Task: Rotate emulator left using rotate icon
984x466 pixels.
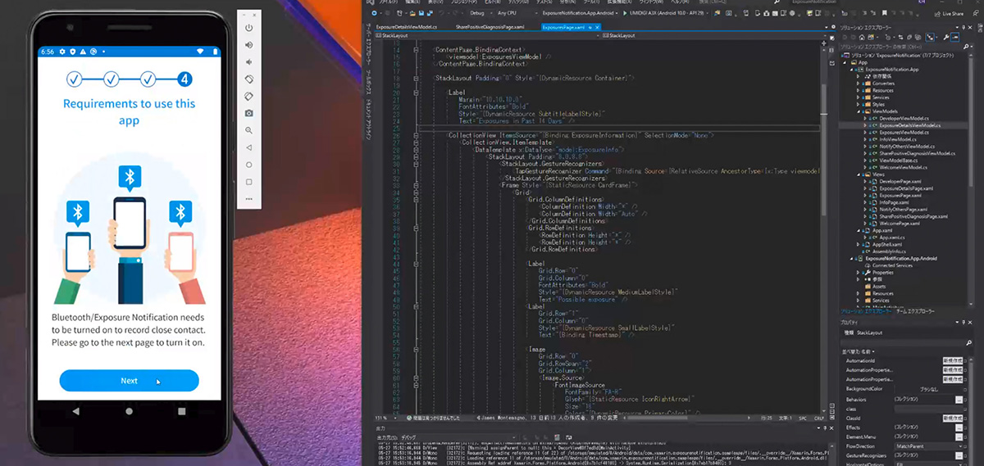Action: [249, 79]
